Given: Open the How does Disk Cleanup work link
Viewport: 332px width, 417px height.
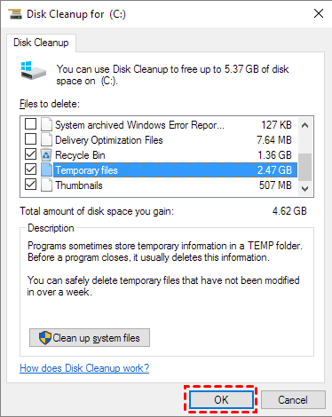Looking at the screenshot, I should pyautogui.click(x=84, y=368).
